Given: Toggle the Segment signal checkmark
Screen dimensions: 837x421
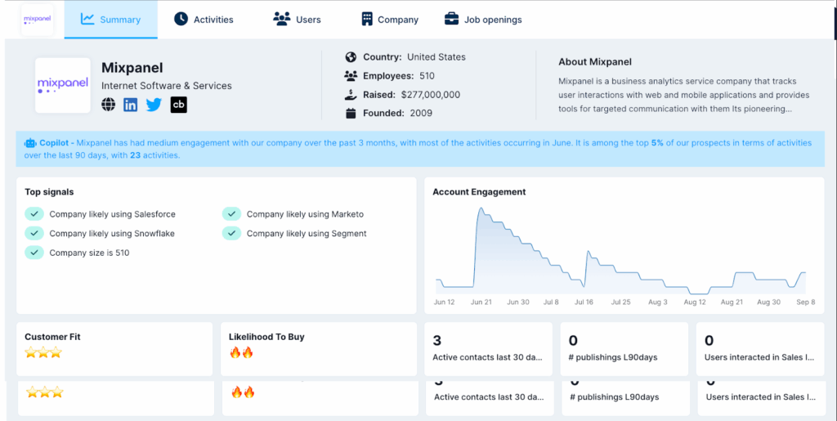Looking at the screenshot, I should click(x=231, y=234).
